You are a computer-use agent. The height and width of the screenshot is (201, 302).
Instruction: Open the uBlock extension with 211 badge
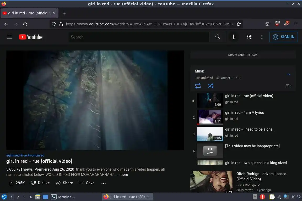(277, 24)
